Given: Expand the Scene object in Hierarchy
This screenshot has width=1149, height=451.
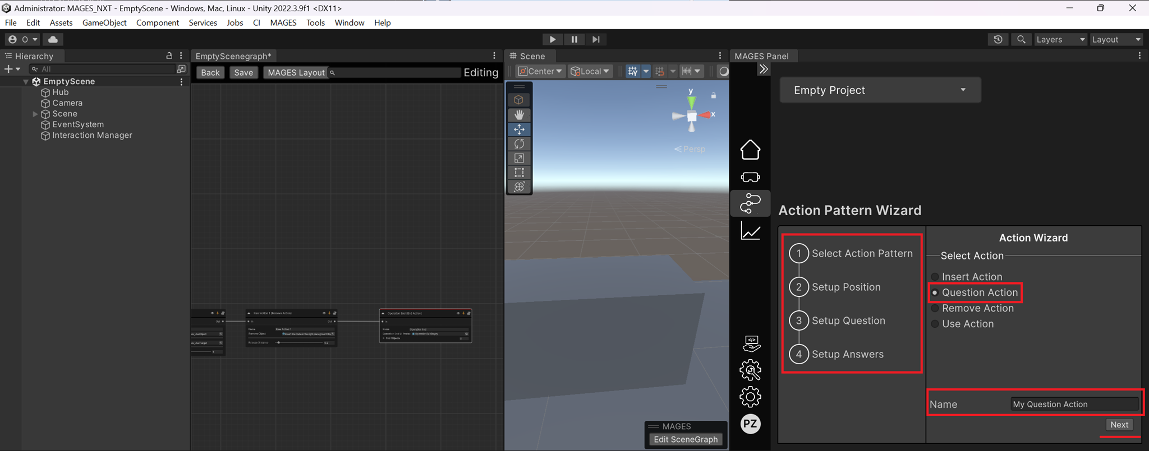Looking at the screenshot, I should [x=35, y=114].
